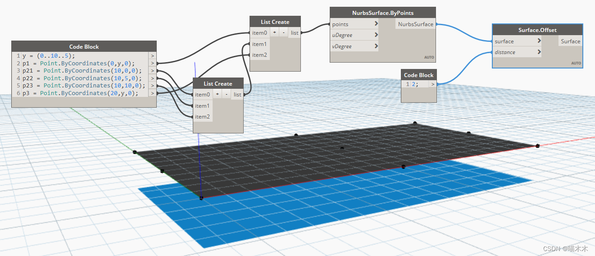Image resolution: width=595 pixels, height=256 pixels.
Task: Select the six-line Code Block title bar
Action: 84,46
